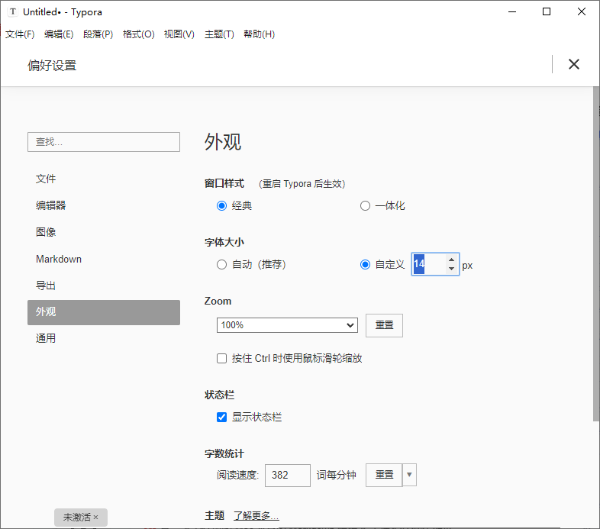Focus the 查找 search field
Screen dimensions: 600x529
pyautogui.click(x=104, y=142)
